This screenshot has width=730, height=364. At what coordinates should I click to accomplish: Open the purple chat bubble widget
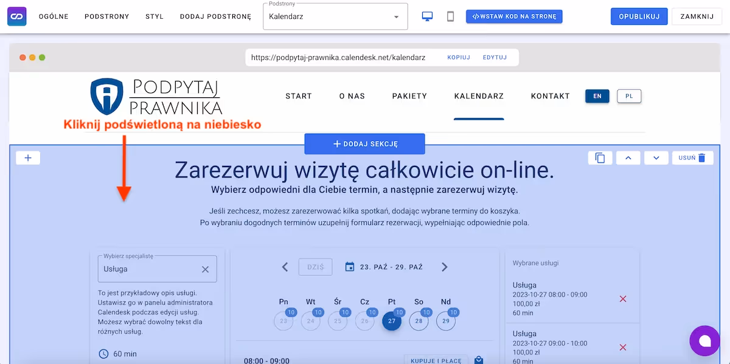tap(704, 340)
